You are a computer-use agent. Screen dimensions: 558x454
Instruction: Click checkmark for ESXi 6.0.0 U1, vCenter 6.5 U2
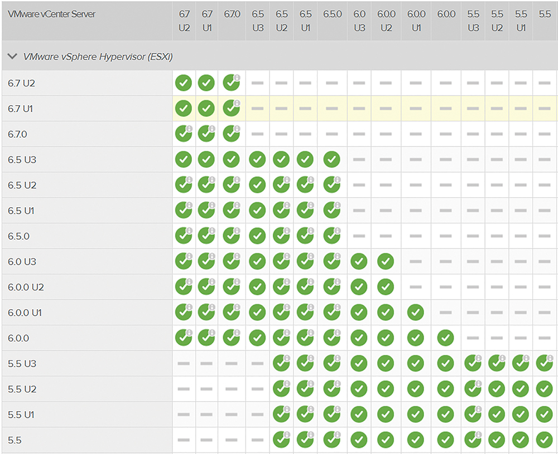tap(281, 313)
